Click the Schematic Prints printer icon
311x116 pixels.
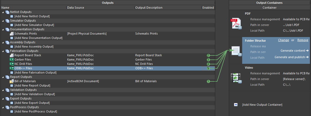pyautogui.click(x=12, y=34)
